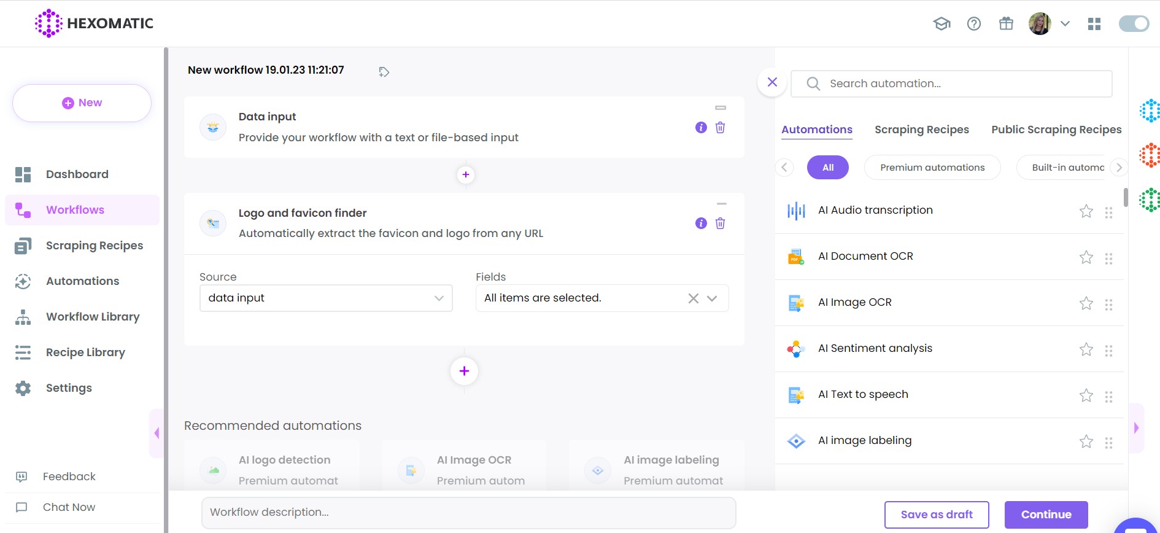This screenshot has height=533, width=1160.
Task: Delete the Data input step
Action: click(x=720, y=127)
